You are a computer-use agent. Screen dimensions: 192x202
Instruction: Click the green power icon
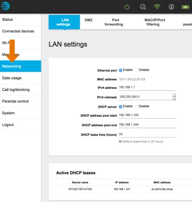point(127,7)
